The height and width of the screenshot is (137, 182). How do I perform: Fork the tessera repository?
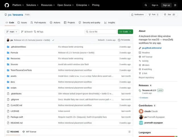tap(154, 15)
